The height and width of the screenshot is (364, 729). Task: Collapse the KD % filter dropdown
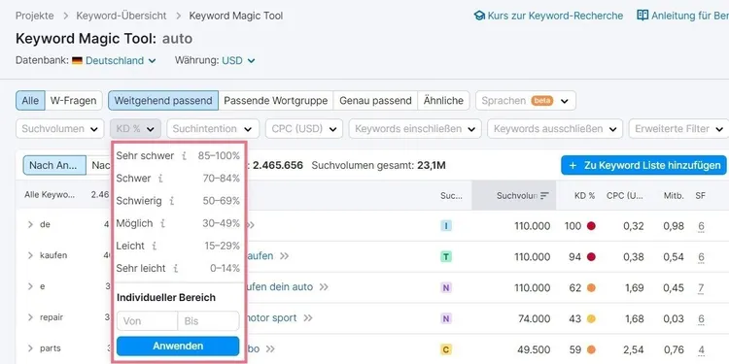tap(136, 128)
